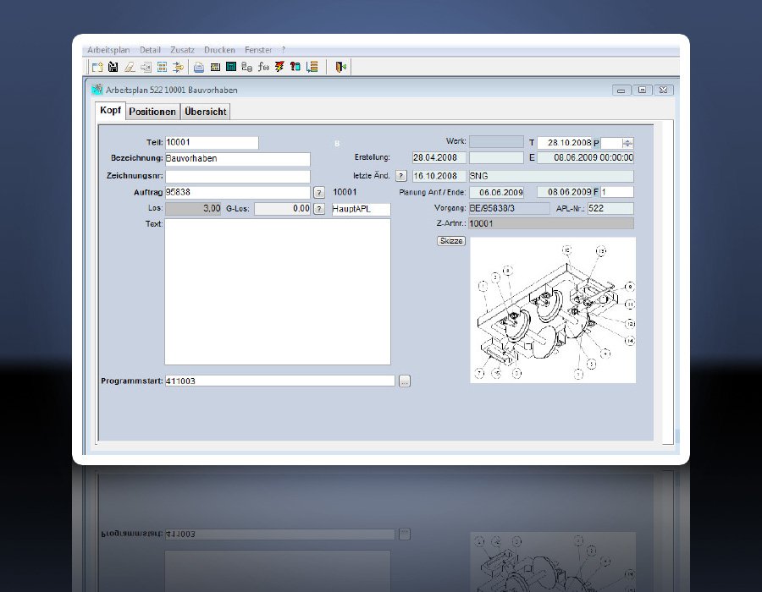Click inside the large Text area

pos(277,292)
